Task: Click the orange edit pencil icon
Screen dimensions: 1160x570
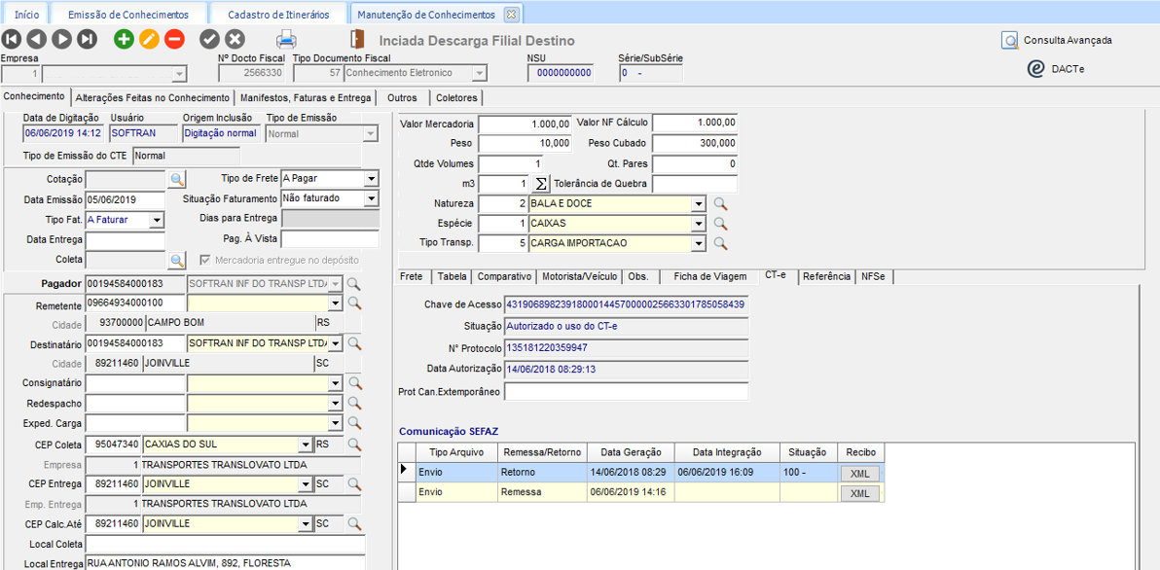Action: pyautogui.click(x=149, y=39)
